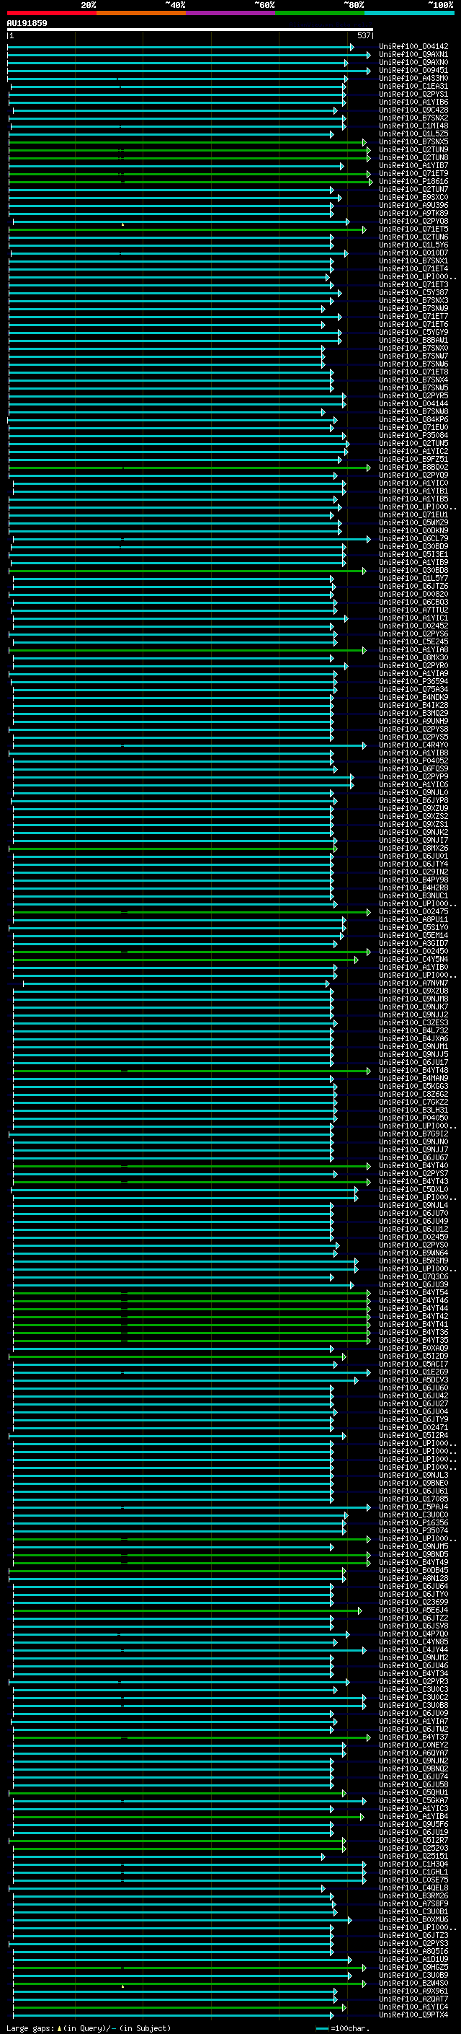Screen dimensions: 461x2034
Task: Select hit label UniRef100_B9FZ51
Action: pos(413,459)
